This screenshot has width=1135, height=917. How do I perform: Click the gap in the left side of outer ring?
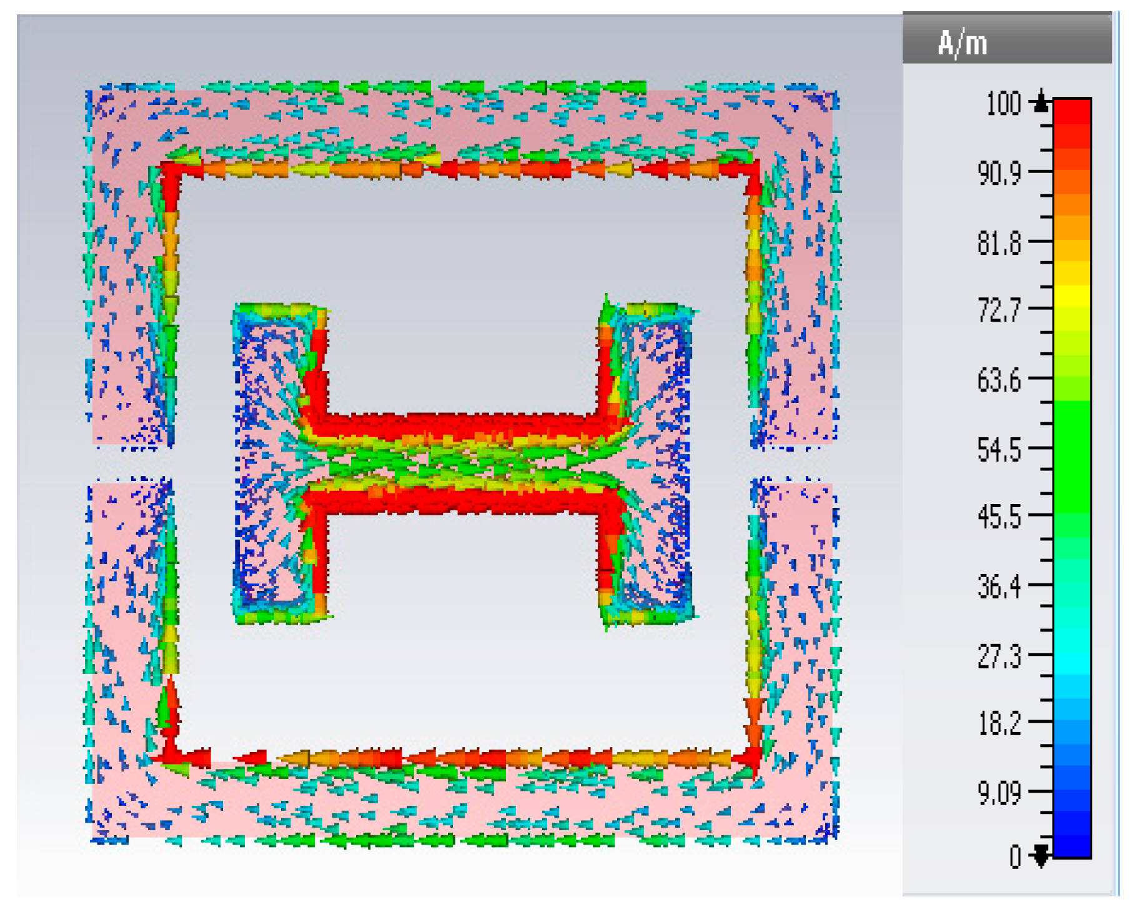click(130, 463)
